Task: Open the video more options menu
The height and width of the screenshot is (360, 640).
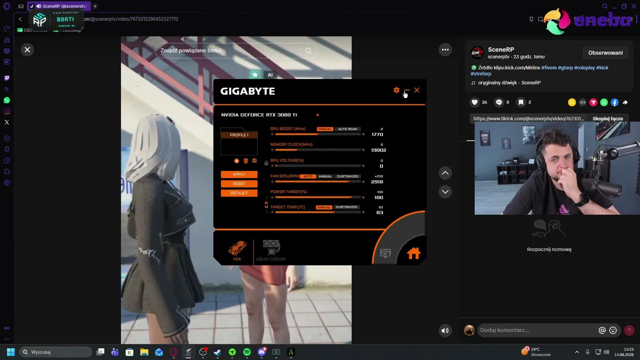Action: tap(445, 49)
